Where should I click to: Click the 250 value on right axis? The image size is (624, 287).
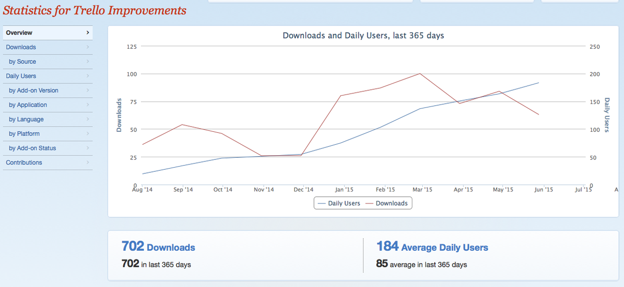pyautogui.click(x=595, y=47)
